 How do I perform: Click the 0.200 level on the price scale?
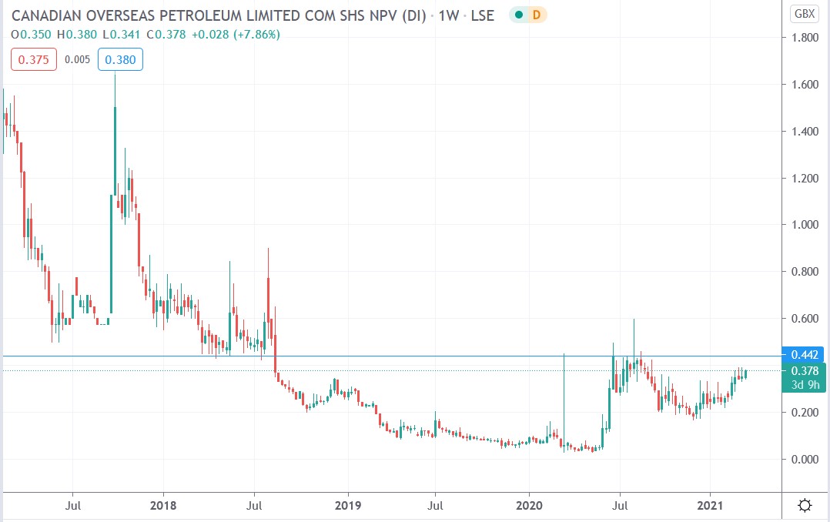click(x=803, y=412)
